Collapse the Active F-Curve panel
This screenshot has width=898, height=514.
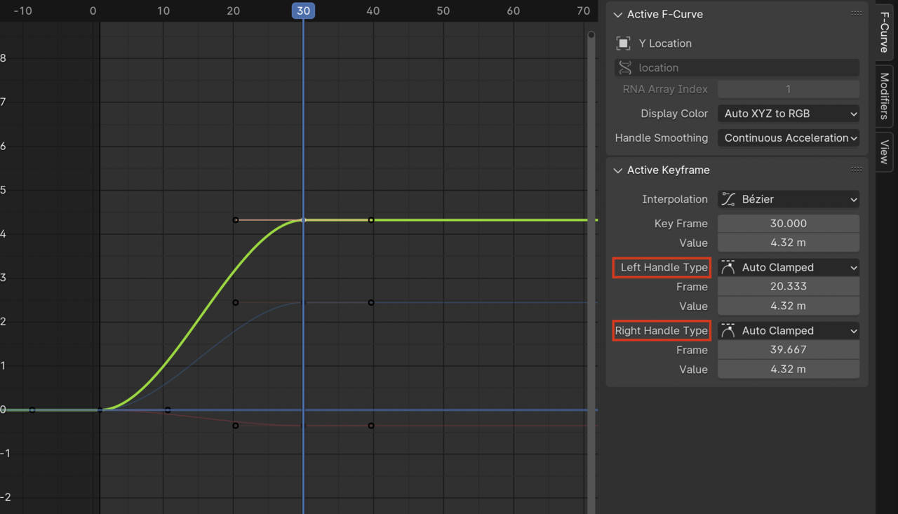point(618,15)
